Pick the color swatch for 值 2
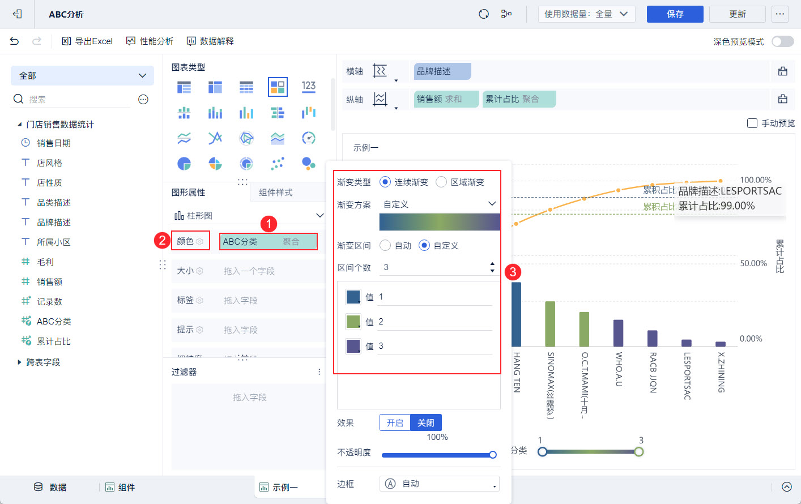 pos(353,322)
